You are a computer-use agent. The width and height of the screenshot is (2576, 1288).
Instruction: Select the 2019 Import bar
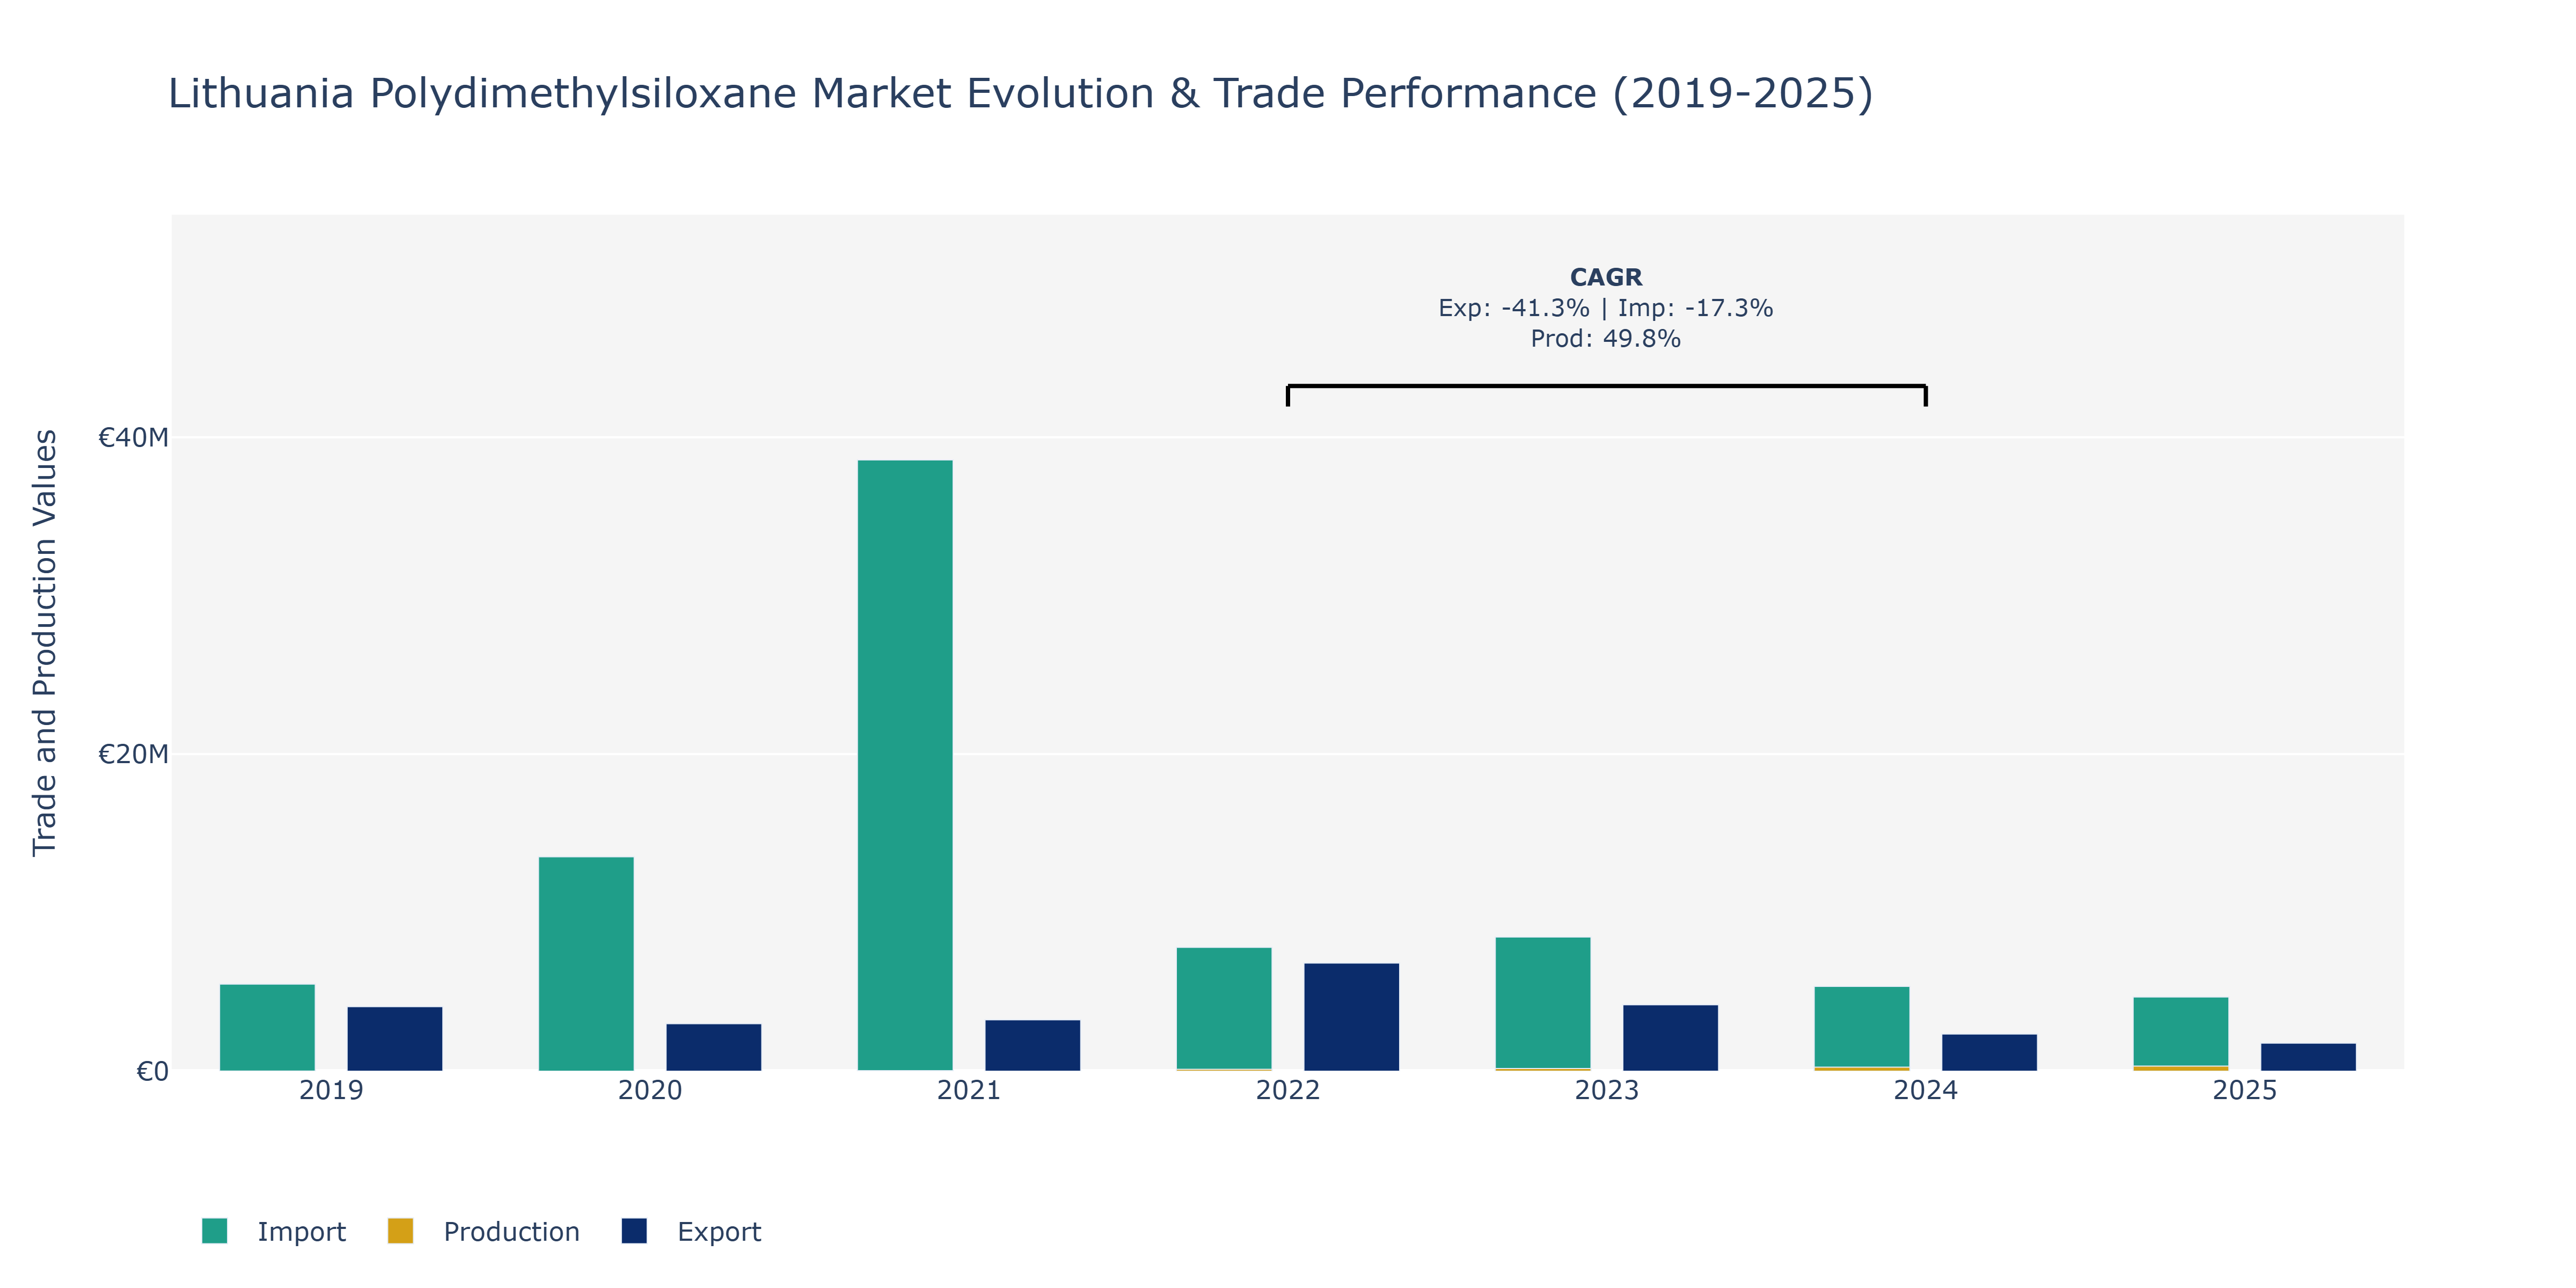[x=267, y=1027]
